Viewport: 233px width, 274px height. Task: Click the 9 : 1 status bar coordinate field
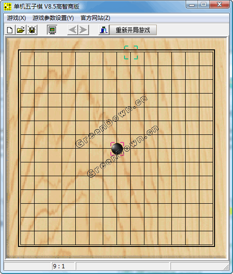point(63,266)
